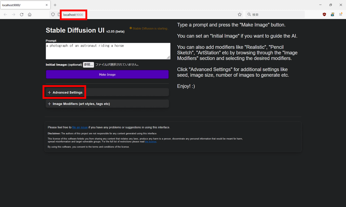The image size is (346, 207).
Task: Select the localhost:9000/ browser tab
Action: pos(25,5)
